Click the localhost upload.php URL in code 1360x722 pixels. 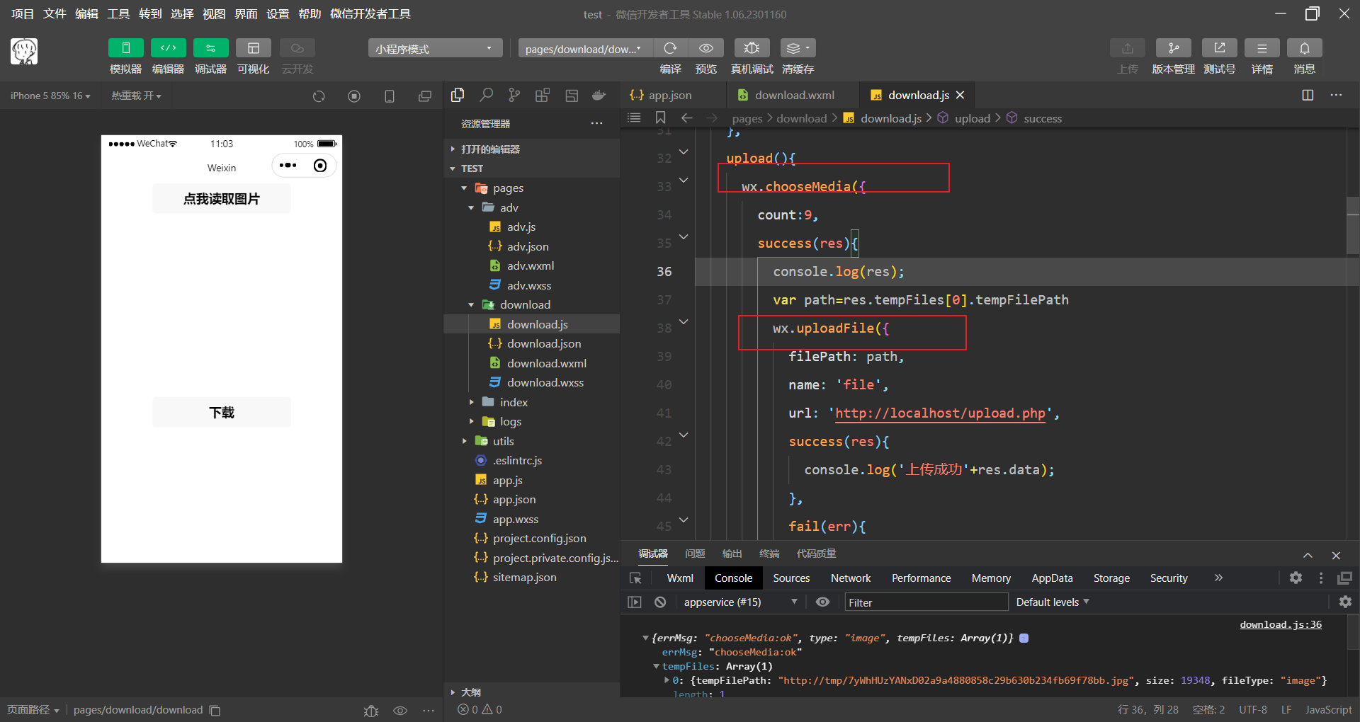940,413
